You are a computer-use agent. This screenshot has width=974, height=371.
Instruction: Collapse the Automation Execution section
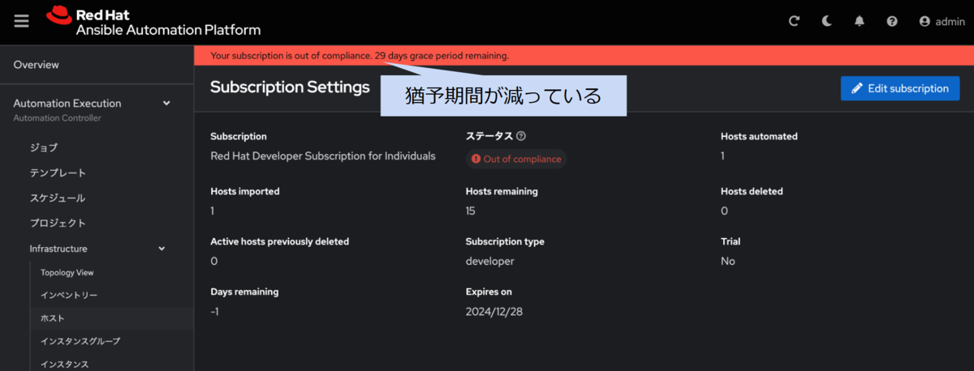(166, 103)
